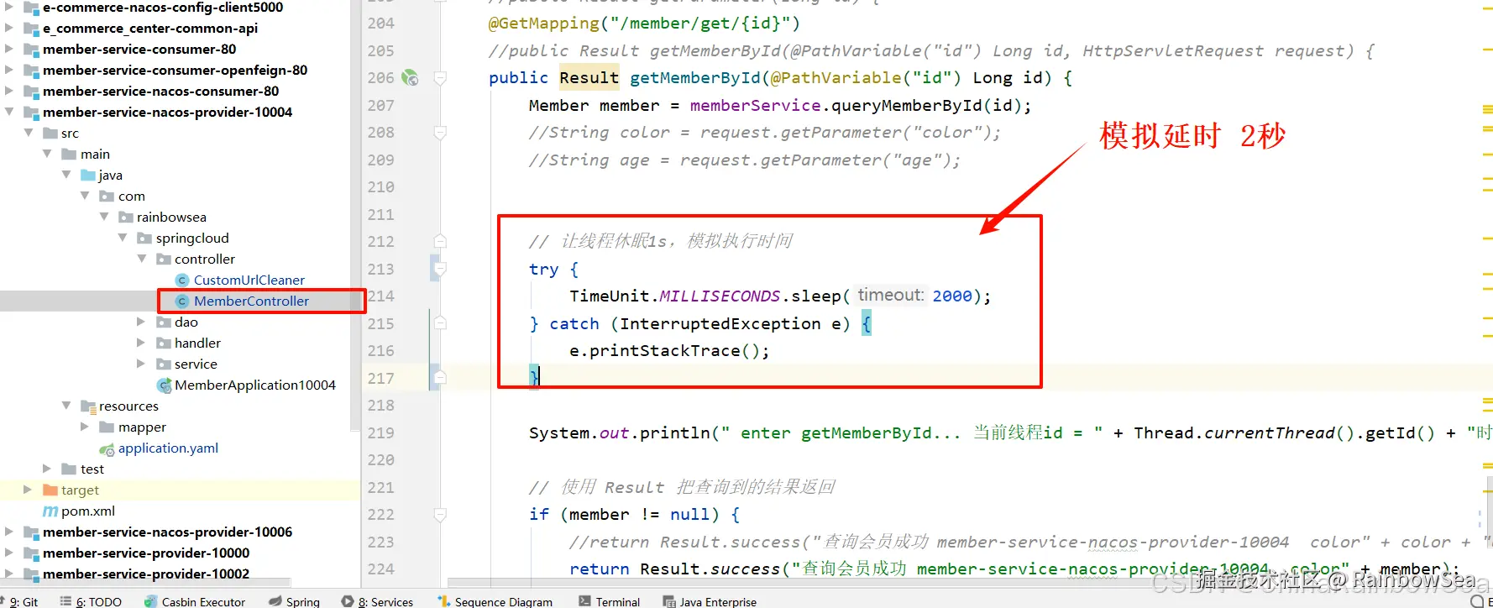Collapse the rainbowsea package

104,217
